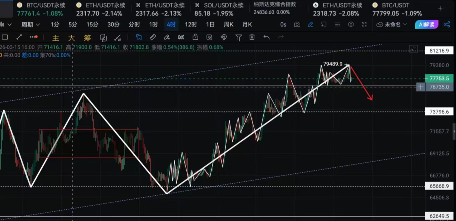Click the share icon
Screen dimensions: 456x221
pyautogui.click(x=447, y=24)
